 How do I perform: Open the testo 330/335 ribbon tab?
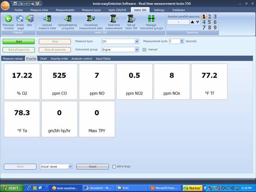click(x=117, y=10)
